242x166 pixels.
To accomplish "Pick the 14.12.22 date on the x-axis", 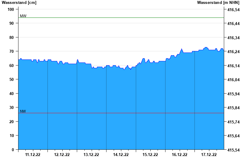I will (121, 155).
